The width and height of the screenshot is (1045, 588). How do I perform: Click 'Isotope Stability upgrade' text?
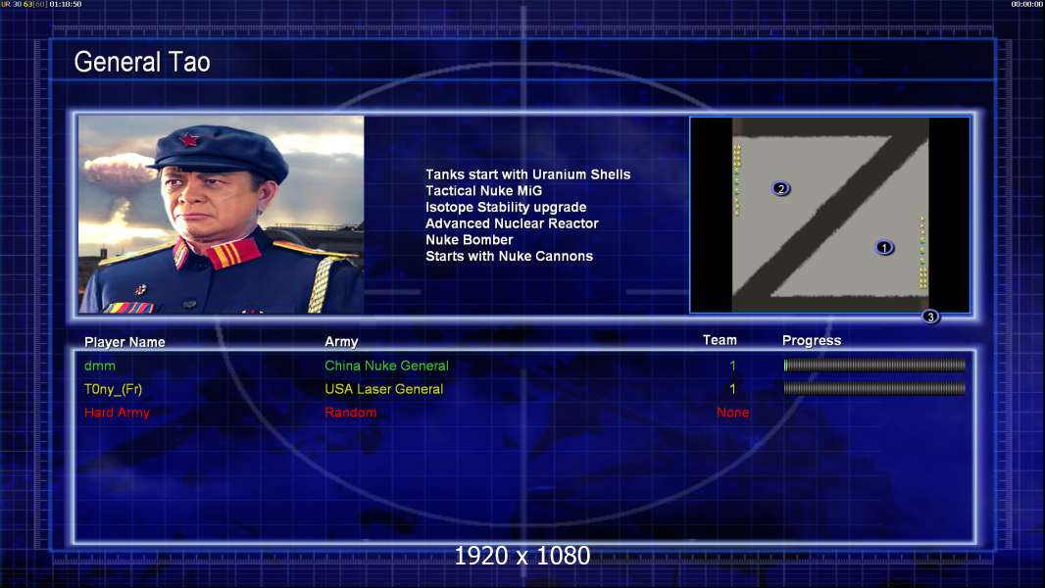coord(506,207)
